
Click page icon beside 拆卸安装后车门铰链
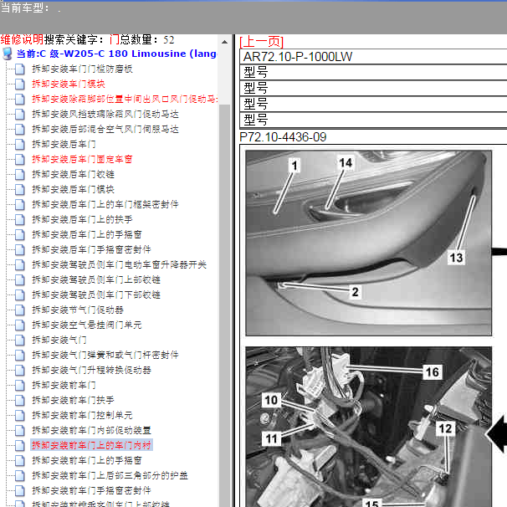point(20,174)
